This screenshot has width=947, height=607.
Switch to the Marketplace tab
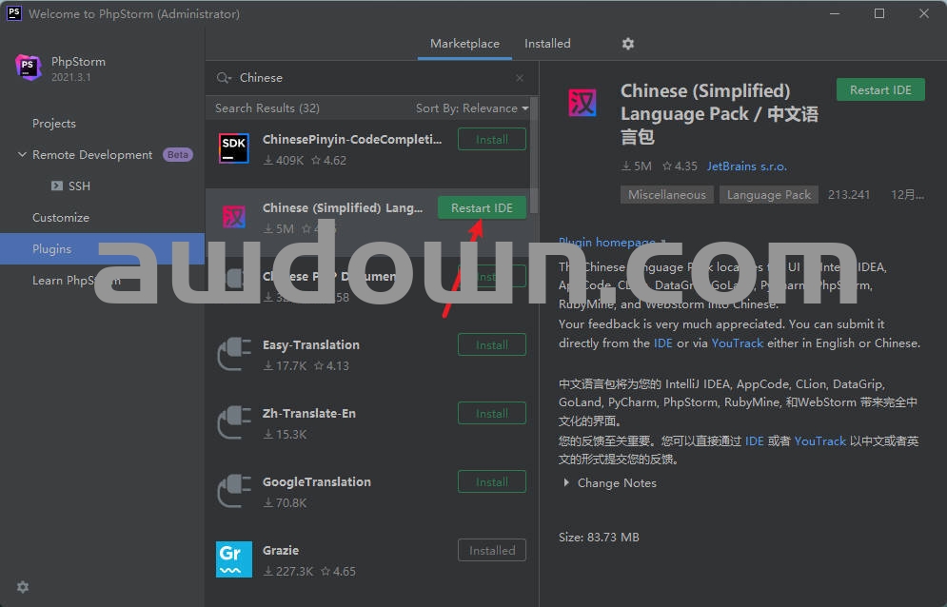[464, 44]
